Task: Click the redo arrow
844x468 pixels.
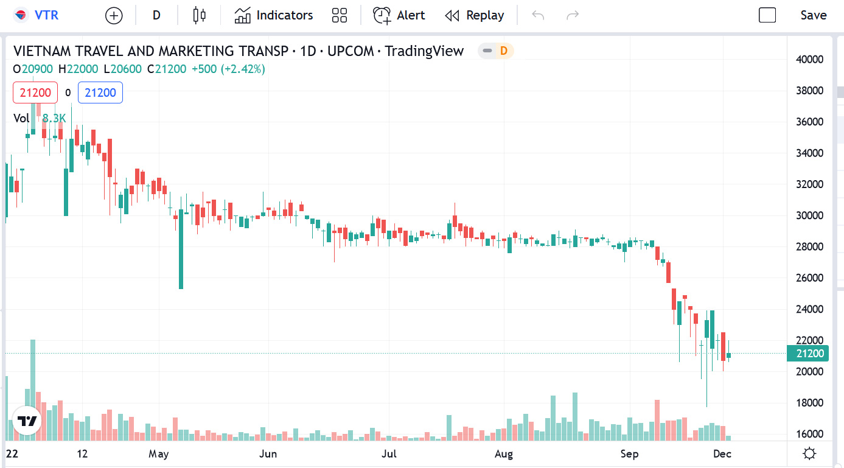Action: pos(573,15)
